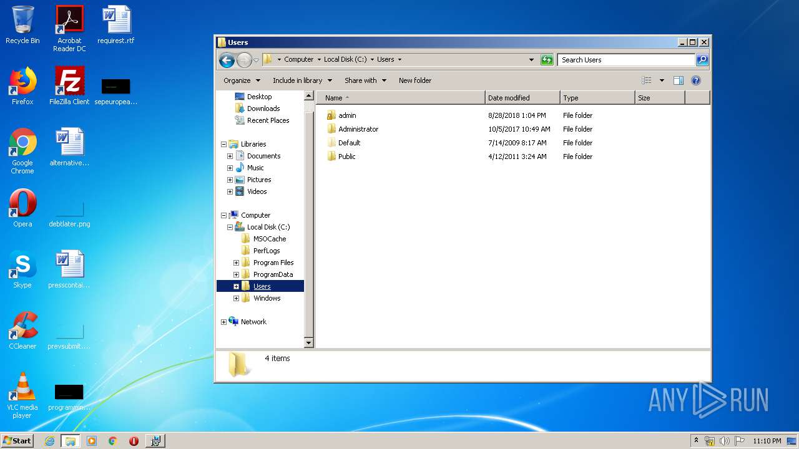Screen dimensions: 799x449
Task: Open Explorer help
Action: click(696, 80)
